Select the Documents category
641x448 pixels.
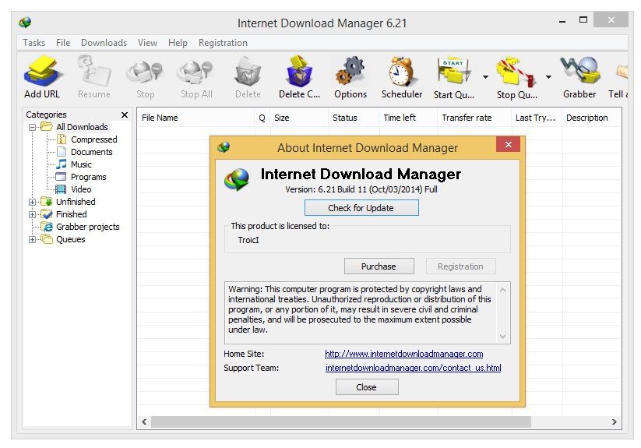click(92, 152)
